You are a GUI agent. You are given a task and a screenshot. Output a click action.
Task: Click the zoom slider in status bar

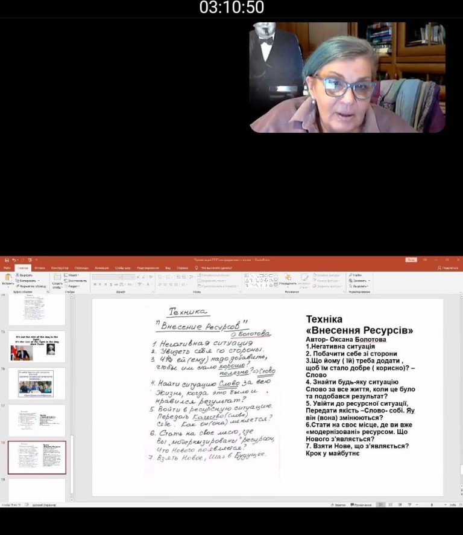click(x=431, y=505)
